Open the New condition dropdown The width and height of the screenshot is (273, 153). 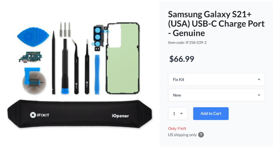pyautogui.click(x=216, y=95)
